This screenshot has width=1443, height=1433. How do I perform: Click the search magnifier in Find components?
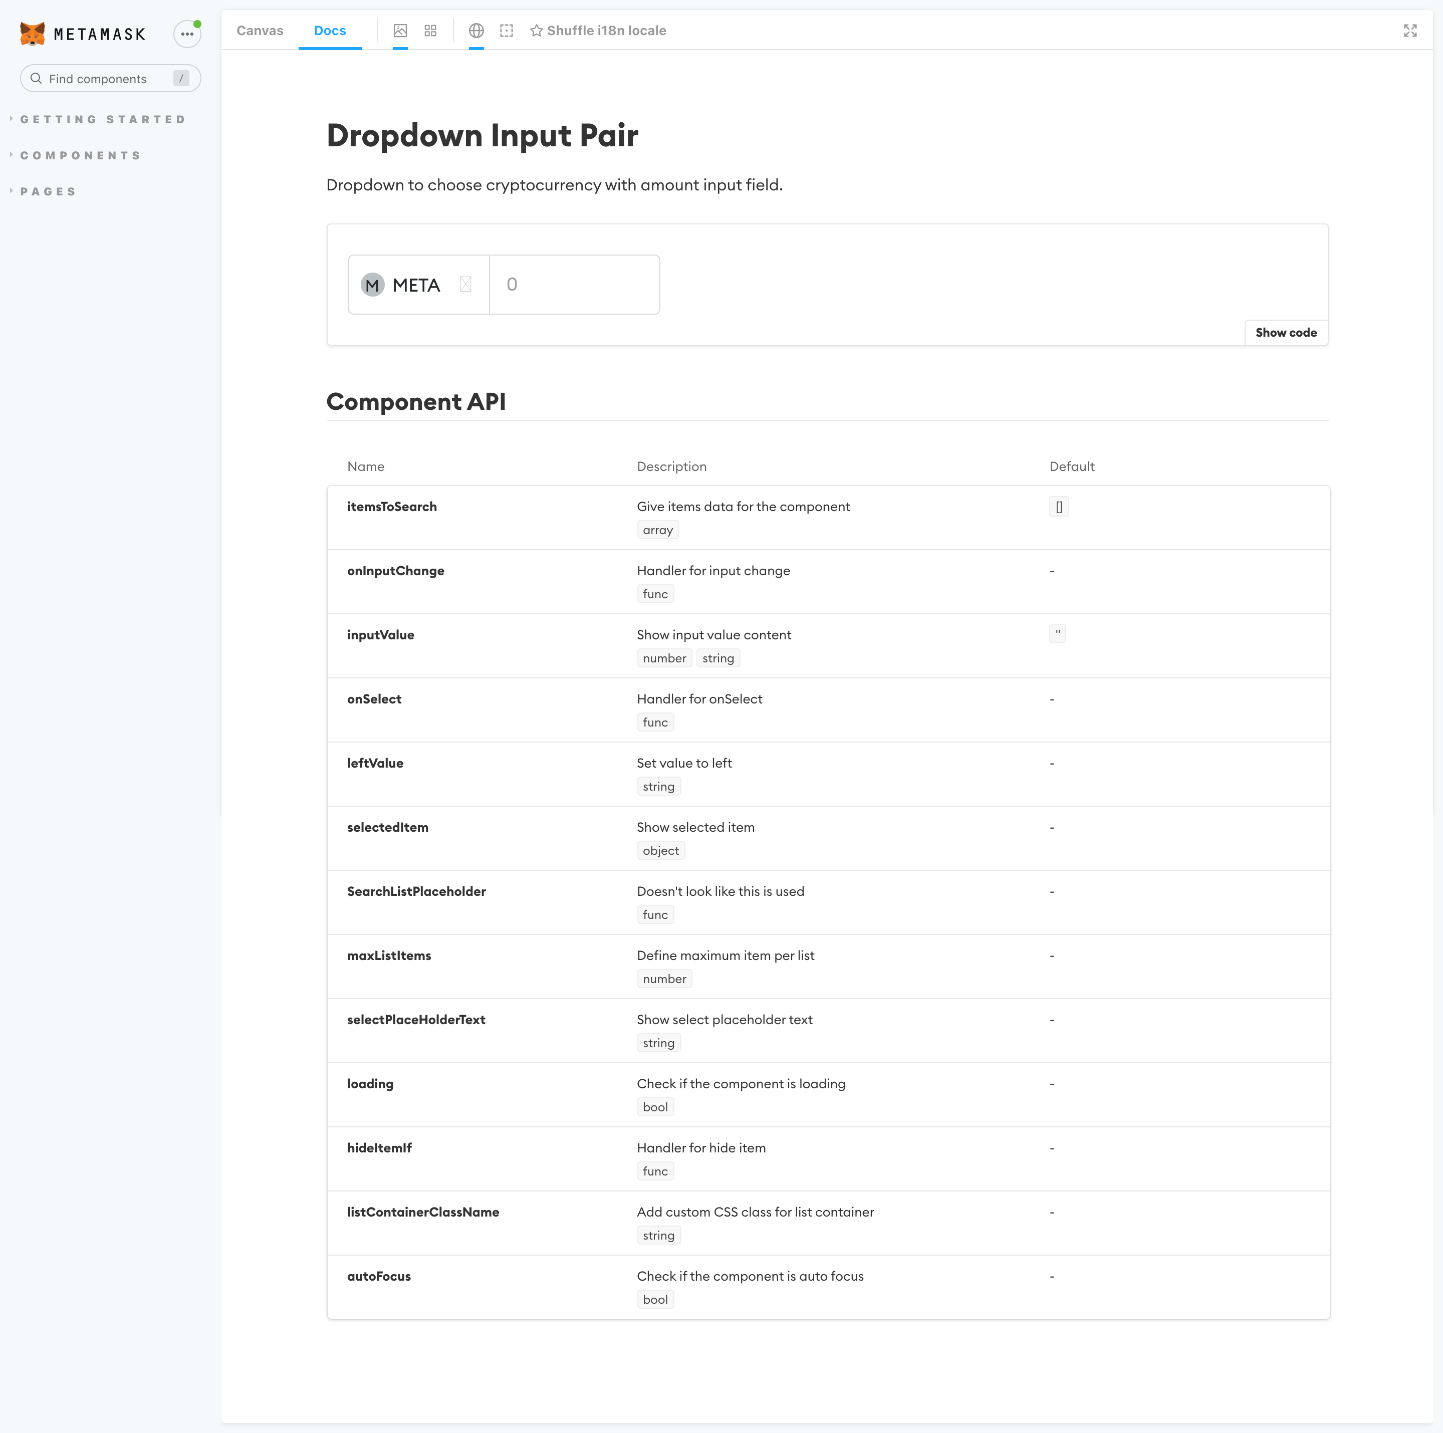[36, 78]
